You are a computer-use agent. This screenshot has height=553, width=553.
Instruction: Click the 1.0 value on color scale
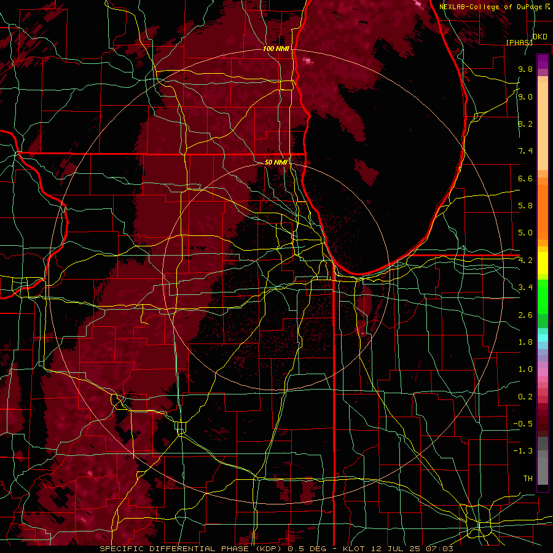525,369
